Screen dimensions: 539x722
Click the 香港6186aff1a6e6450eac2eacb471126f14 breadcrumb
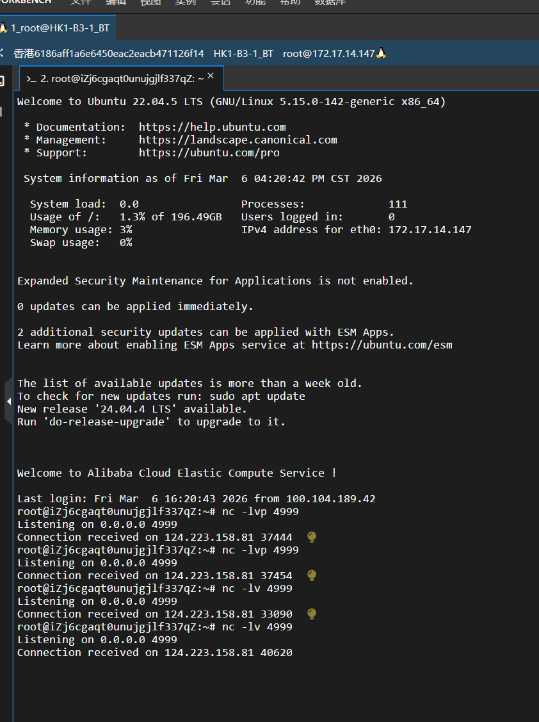[x=109, y=53]
